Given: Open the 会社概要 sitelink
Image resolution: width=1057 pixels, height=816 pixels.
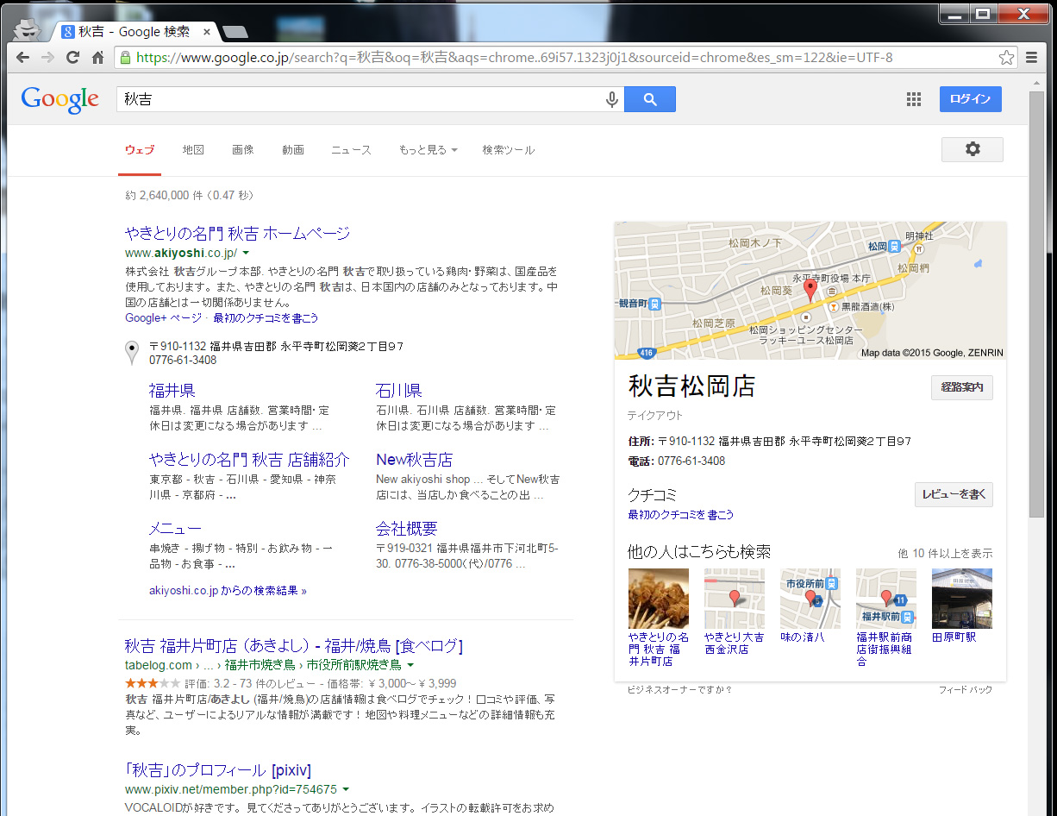Looking at the screenshot, I should pos(407,529).
